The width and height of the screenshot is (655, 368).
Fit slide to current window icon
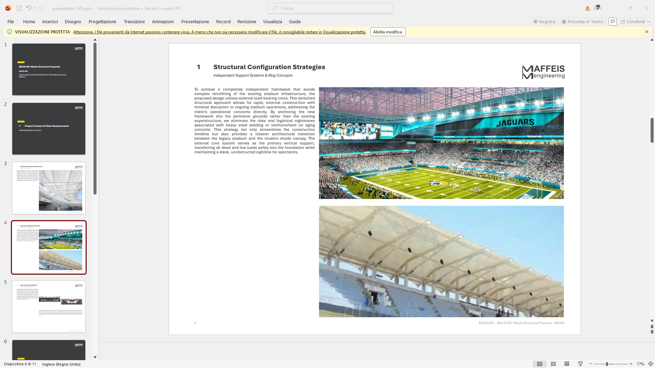(650, 364)
